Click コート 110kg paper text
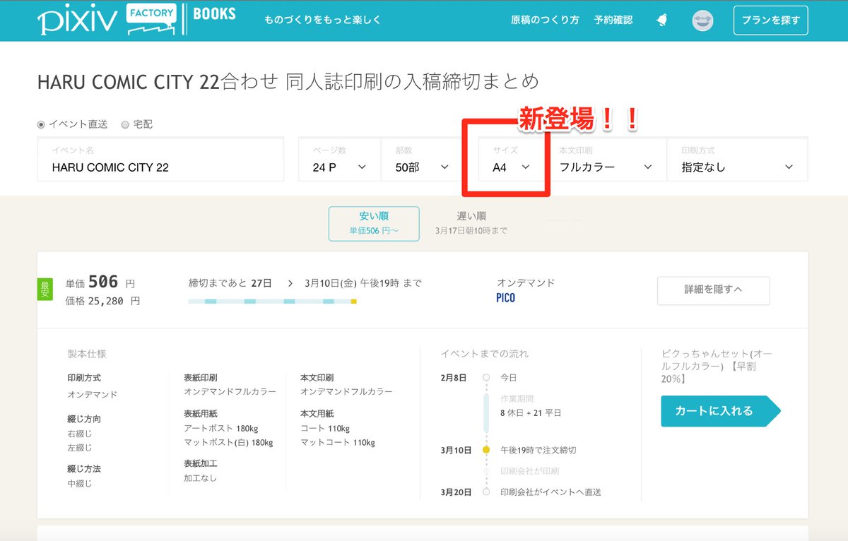Image resolution: width=848 pixels, height=541 pixels. tap(325, 429)
